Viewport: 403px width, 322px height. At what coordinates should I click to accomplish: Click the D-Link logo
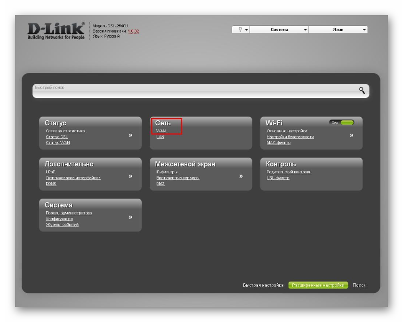tap(56, 31)
